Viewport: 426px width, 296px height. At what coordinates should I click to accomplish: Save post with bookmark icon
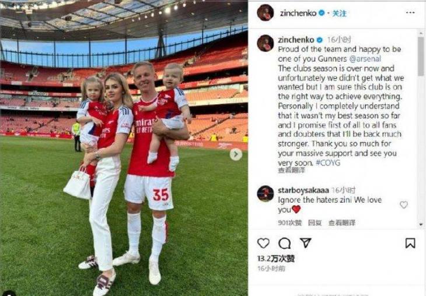[410, 243]
